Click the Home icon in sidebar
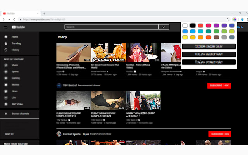Screen dimensions: 248x155 (6, 37)
